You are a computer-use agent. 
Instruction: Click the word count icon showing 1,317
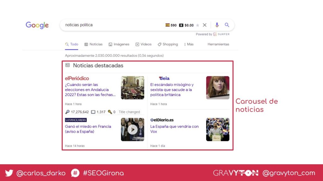tap(93, 112)
